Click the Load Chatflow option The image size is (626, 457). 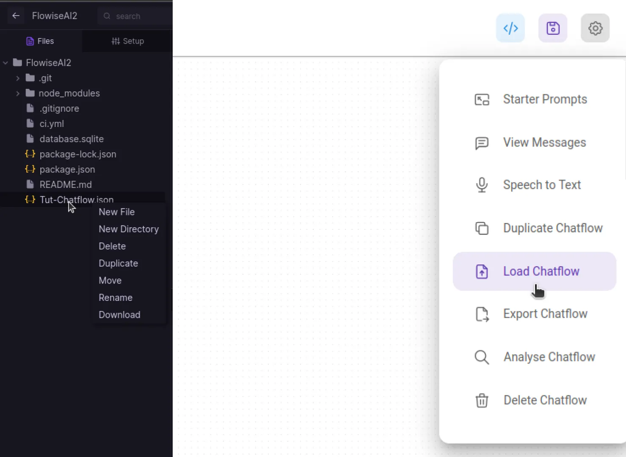coord(541,271)
